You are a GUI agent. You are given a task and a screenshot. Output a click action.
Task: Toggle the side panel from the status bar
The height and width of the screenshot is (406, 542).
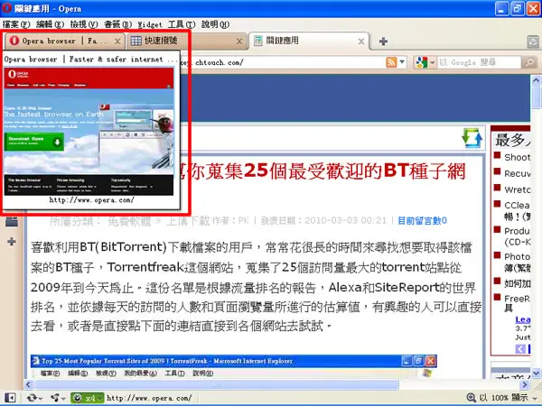click(10, 398)
